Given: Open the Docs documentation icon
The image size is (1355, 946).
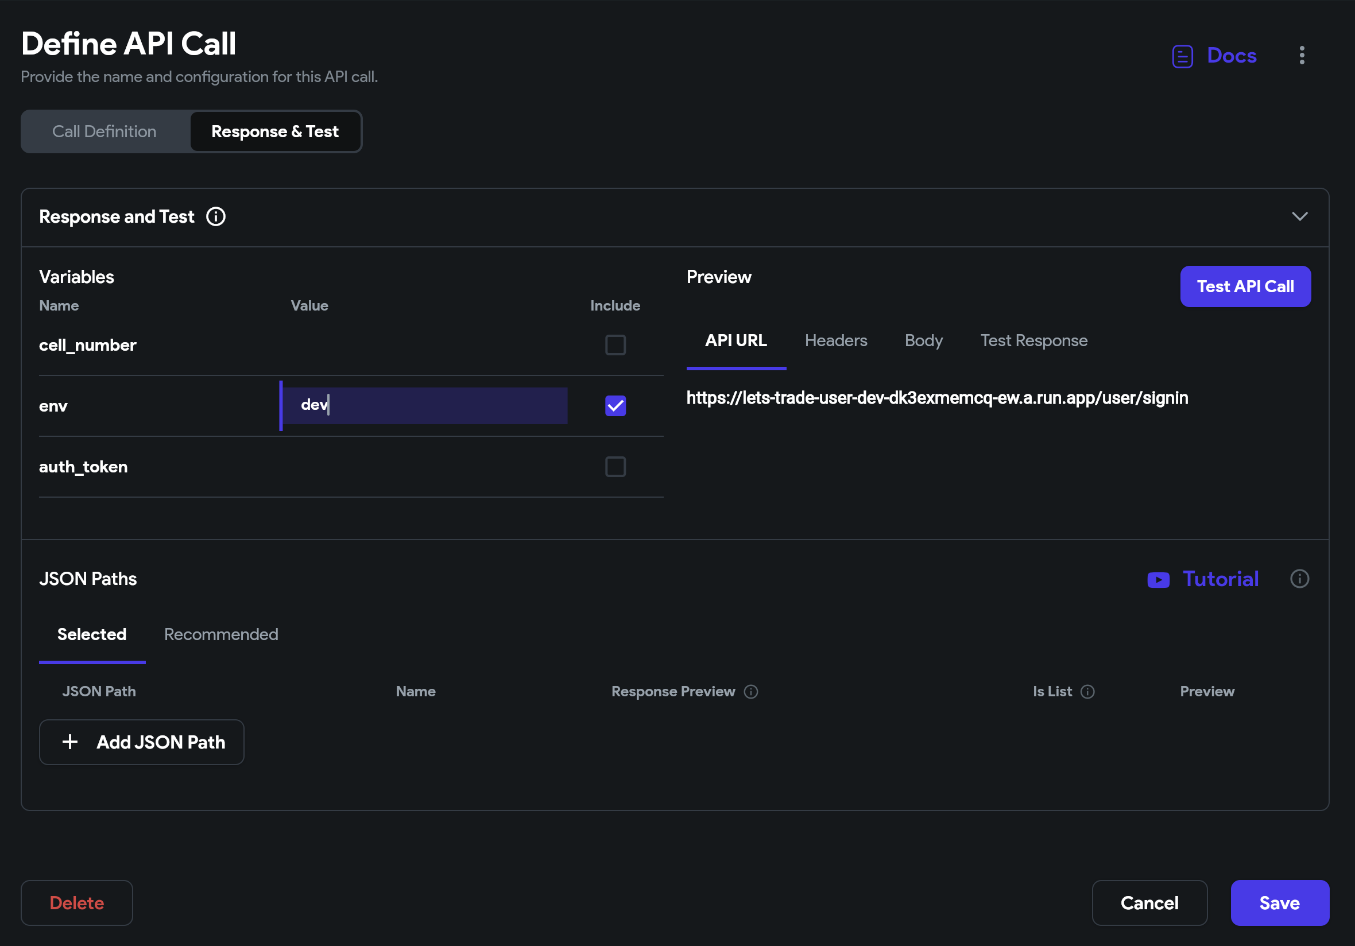Looking at the screenshot, I should point(1182,56).
